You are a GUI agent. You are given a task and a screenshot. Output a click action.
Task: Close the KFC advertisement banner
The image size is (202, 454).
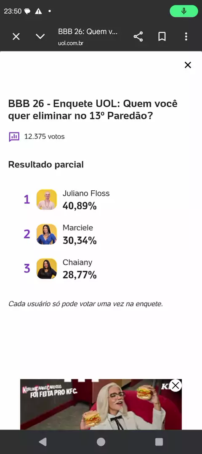(x=175, y=386)
